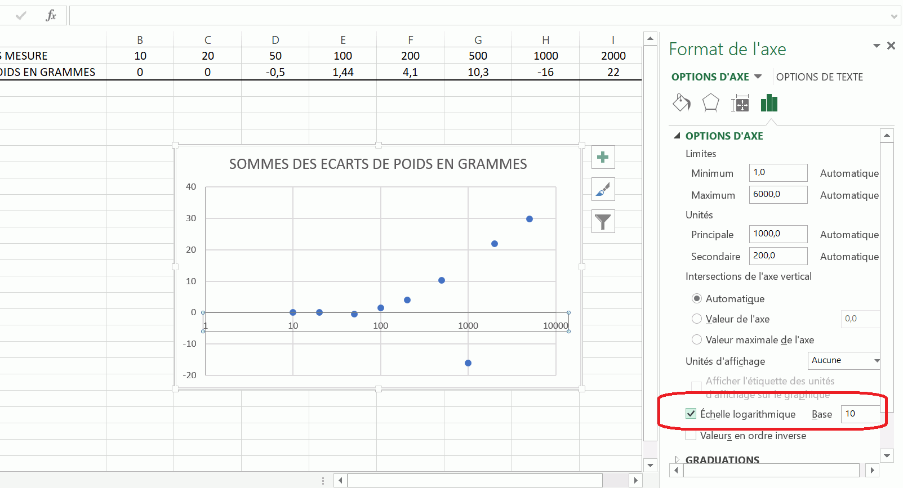903x488 pixels.
Task: Open the Size & Properties tab icon
Action: tap(740, 104)
